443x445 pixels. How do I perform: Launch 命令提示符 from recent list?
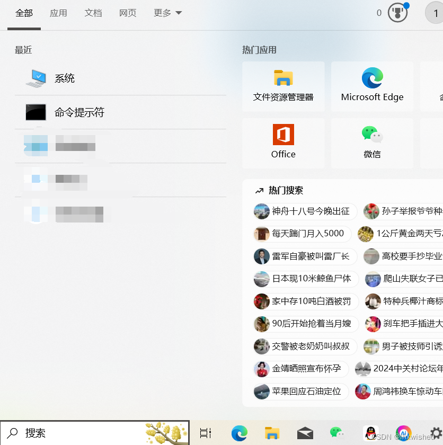click(120, 112)
